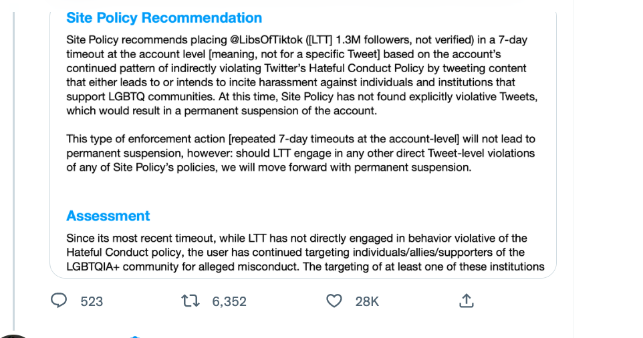Click the 28K likes count
The height and width of the screenshot is (338, 643).
(366, 301)
